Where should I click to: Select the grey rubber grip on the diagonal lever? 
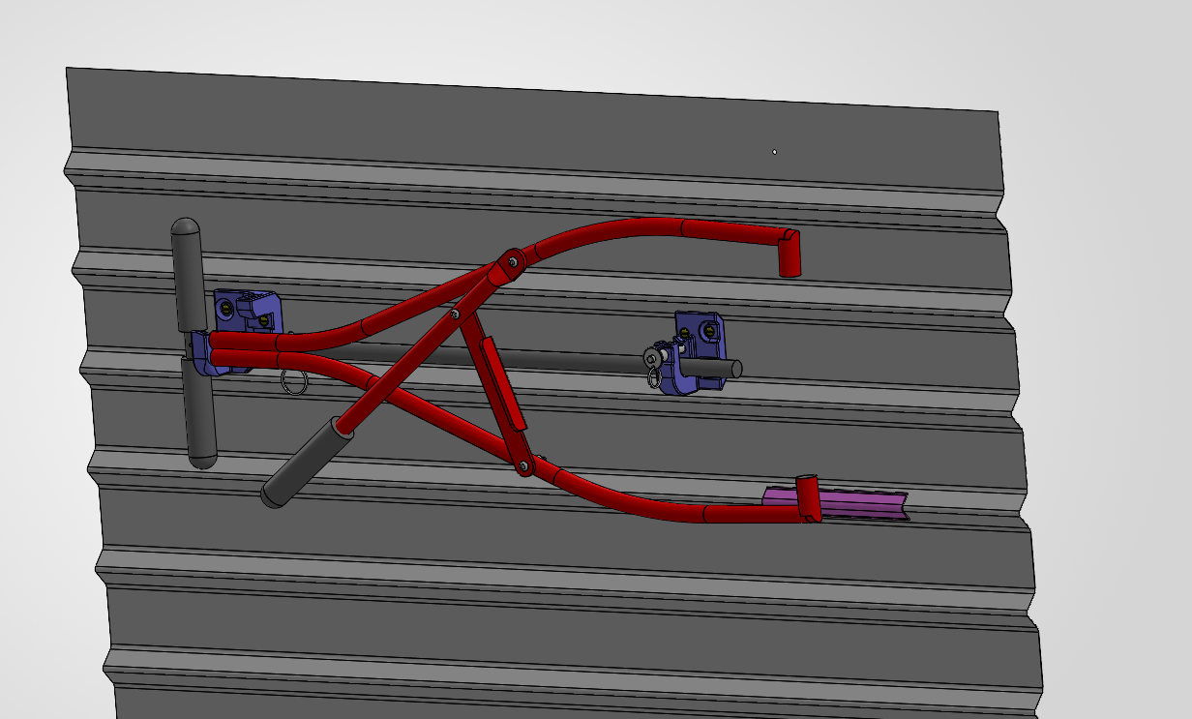click(306, 464)
